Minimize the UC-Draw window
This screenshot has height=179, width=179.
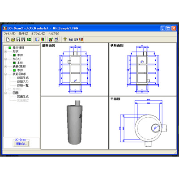pyautogui.click(x=163, y=28)
